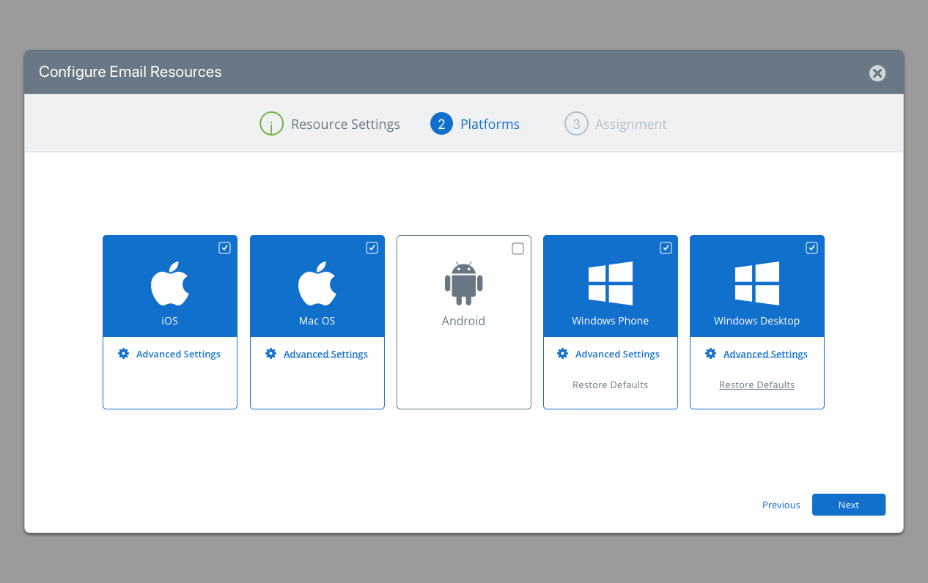Uncheck the iOS platform checkbox

pos(225,248)
